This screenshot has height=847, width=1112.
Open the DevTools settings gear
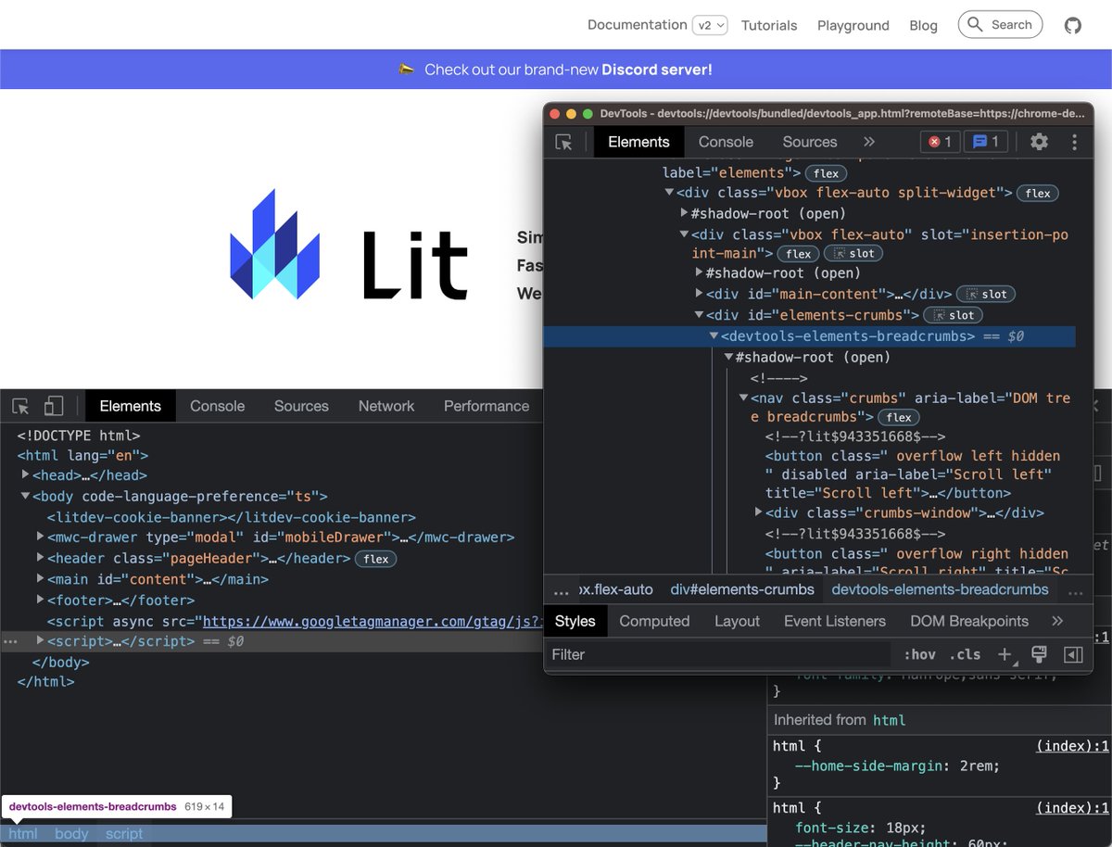[1039, 142]
